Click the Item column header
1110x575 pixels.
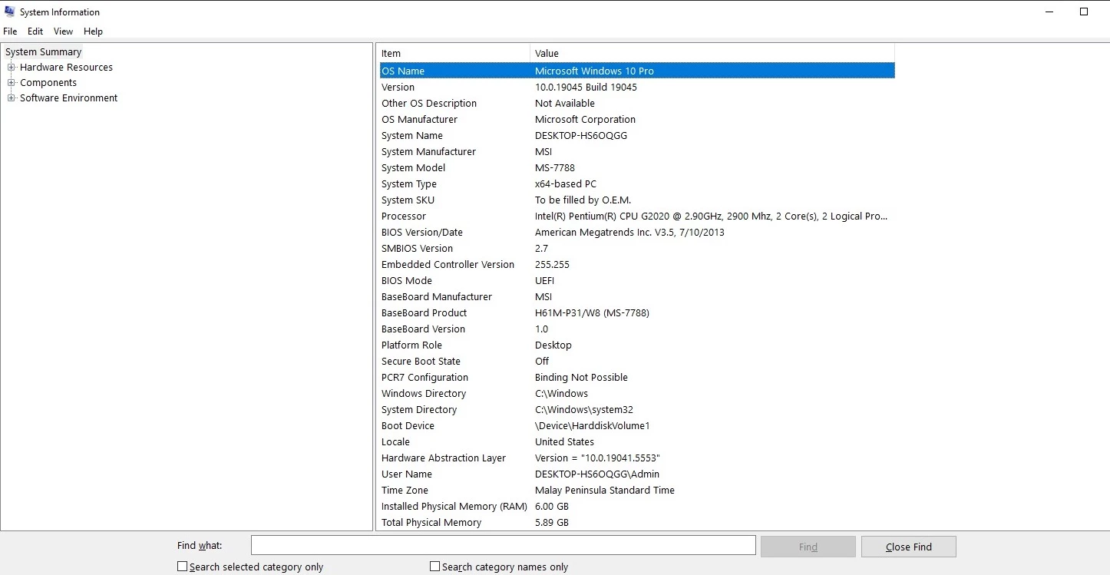tap(453, 53)
